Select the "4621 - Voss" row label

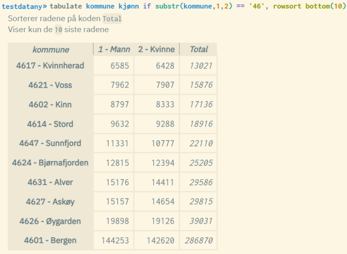pyautogui.click(x=50, y=85)
